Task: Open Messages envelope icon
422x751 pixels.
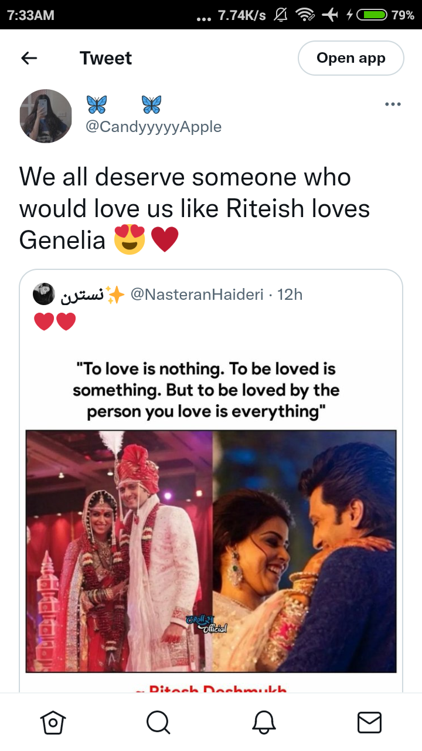Action: 369,722
